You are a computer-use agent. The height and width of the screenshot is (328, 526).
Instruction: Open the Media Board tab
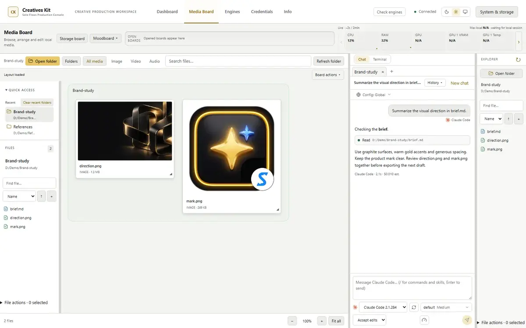pyautogui.click(x=201, y=12)
